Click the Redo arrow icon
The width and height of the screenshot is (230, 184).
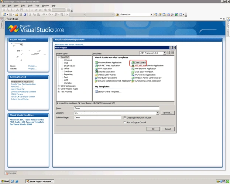click(49, 14)
